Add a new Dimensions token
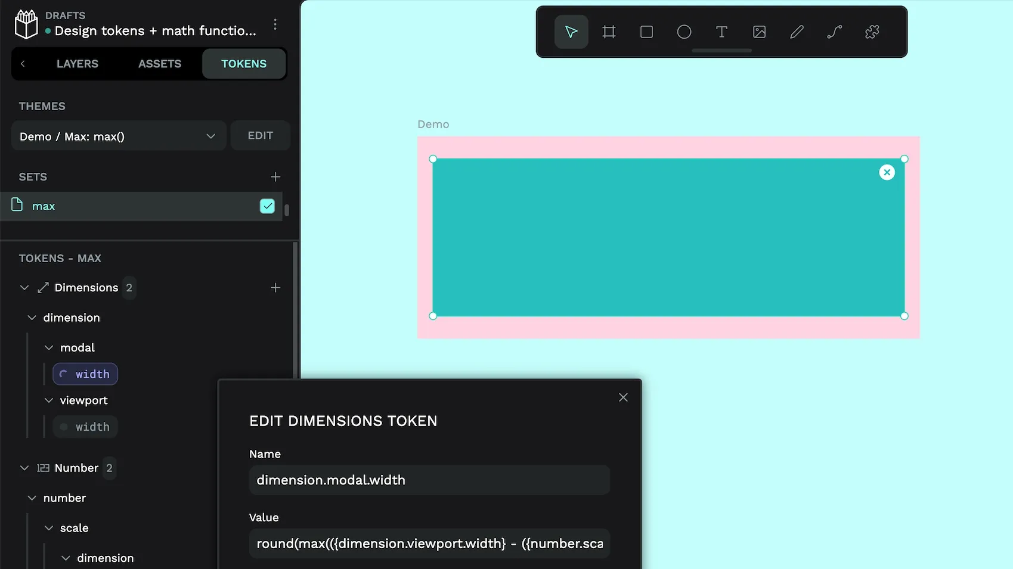The width and height of the screenshot is (1013, 569). (x=275, y=288)
